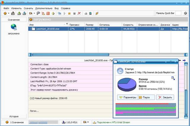Viewport: 190px width, 126px height.
Task: Click the gray stop square in the toolbar
Action: coord(75,13)
